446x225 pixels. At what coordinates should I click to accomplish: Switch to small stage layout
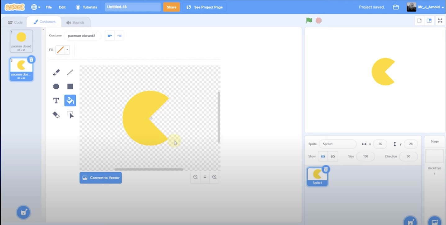click(419, 20)
